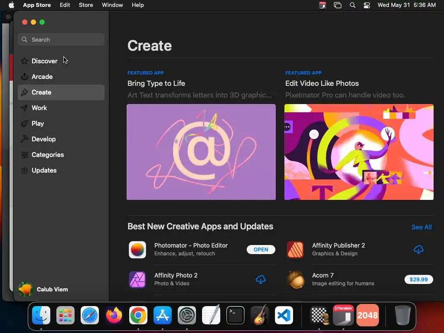Go to the Discover section
Viewport: 444px width, 333px height.
pos(61,61)
